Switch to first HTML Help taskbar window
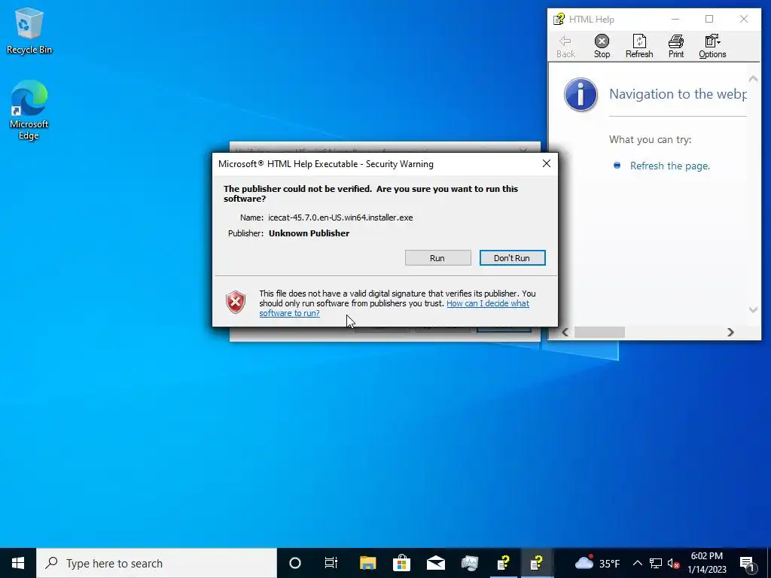This screenshot has height=578, width=771. (x=504, y=563)
